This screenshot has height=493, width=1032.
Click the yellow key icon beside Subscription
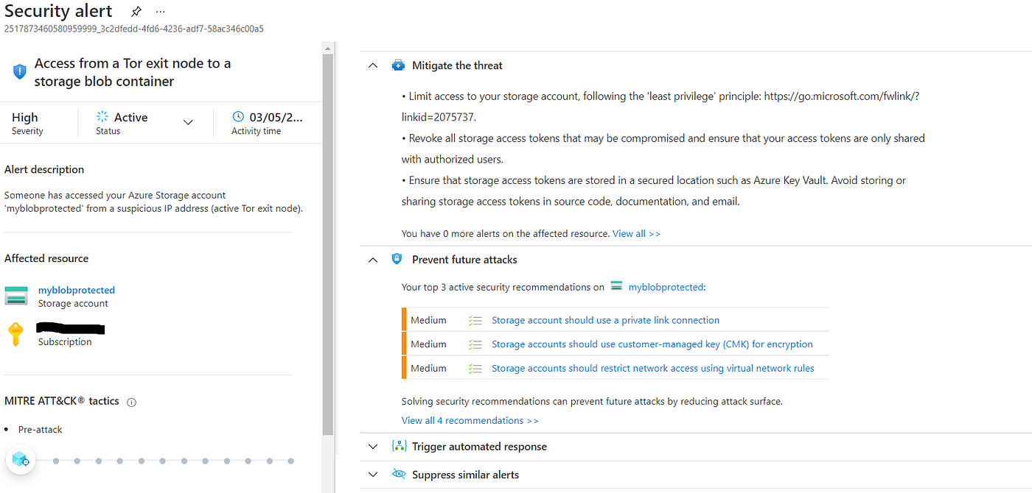tap(15, 334)
